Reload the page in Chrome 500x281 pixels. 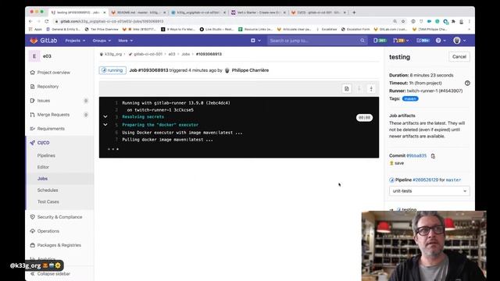tap(47, 21)
